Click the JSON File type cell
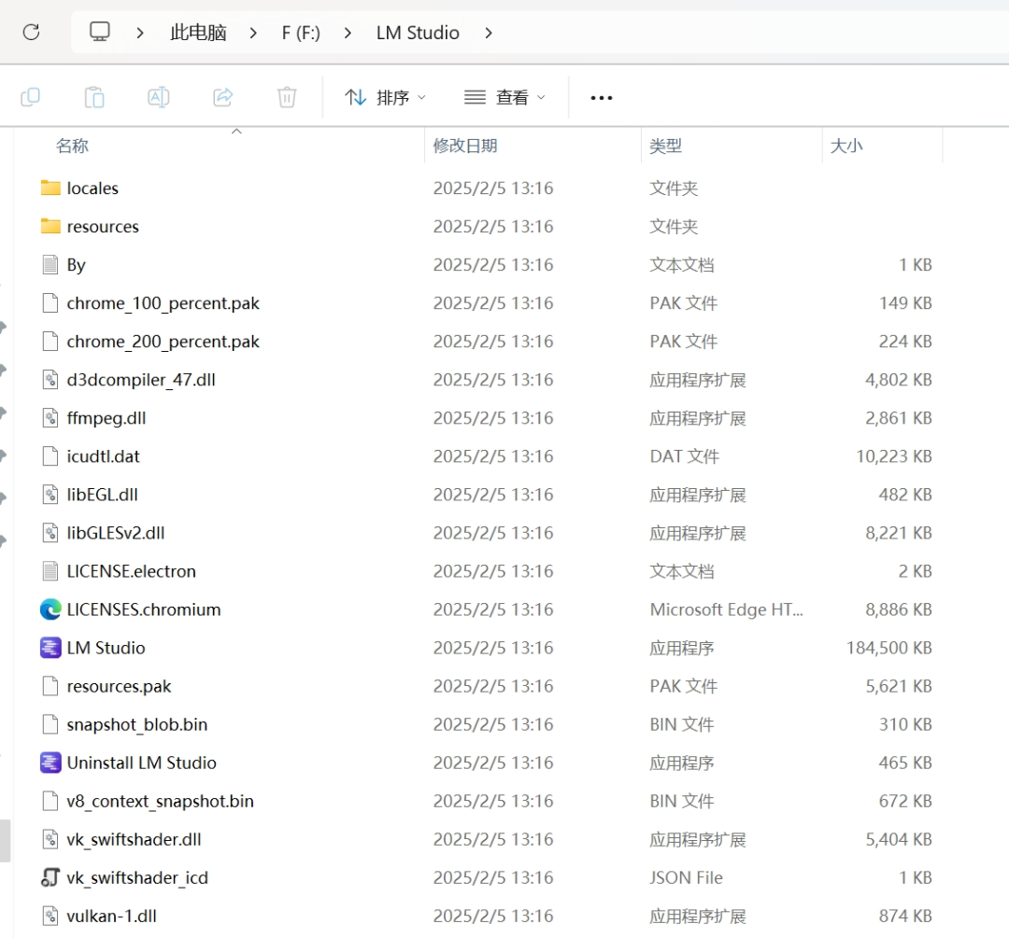Image resolution: width=1009 pixels, height=938 pixels. point(686,877)
